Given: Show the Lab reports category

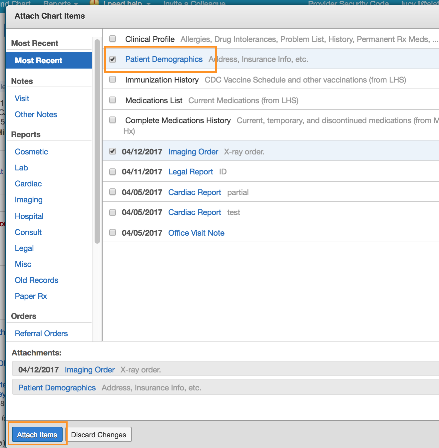Looking at the screenshot, I should (21, 168).
